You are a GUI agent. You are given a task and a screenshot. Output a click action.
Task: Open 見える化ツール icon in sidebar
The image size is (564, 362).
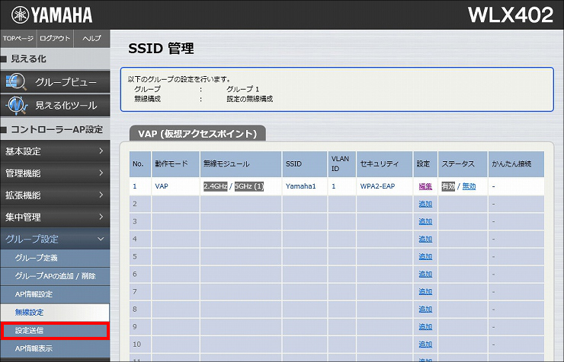tap(16, 105)
